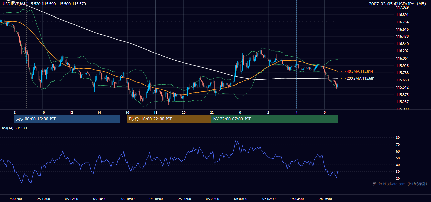431x202 pixels.
Task: Click the RSI 30 level label
Action: [398, 172]
